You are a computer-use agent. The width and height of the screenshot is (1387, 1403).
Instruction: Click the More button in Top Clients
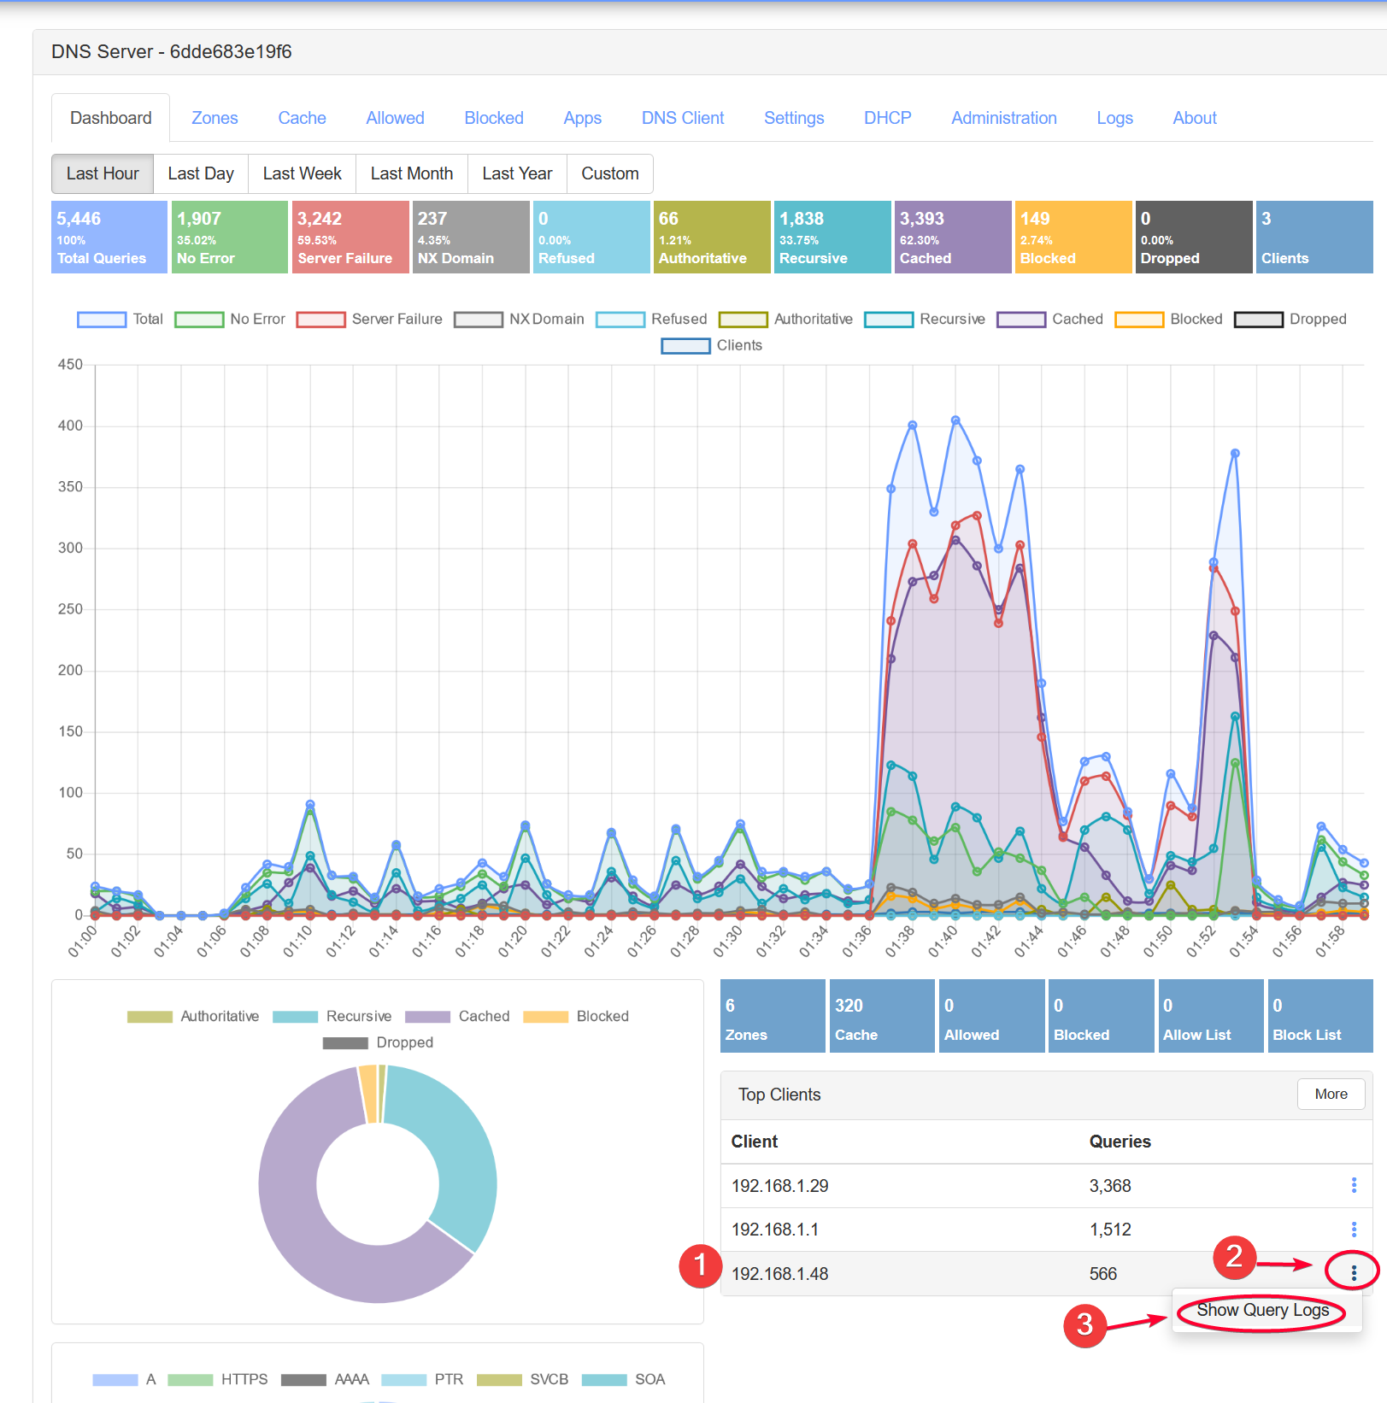click(x=1331, y=1094)
